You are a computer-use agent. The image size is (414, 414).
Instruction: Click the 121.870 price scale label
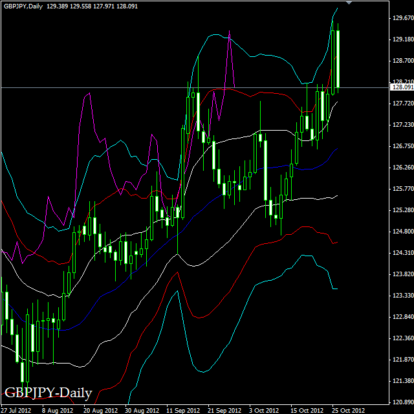(403, 360)
